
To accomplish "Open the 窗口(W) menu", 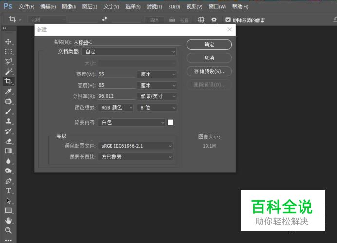I will 217,7.
